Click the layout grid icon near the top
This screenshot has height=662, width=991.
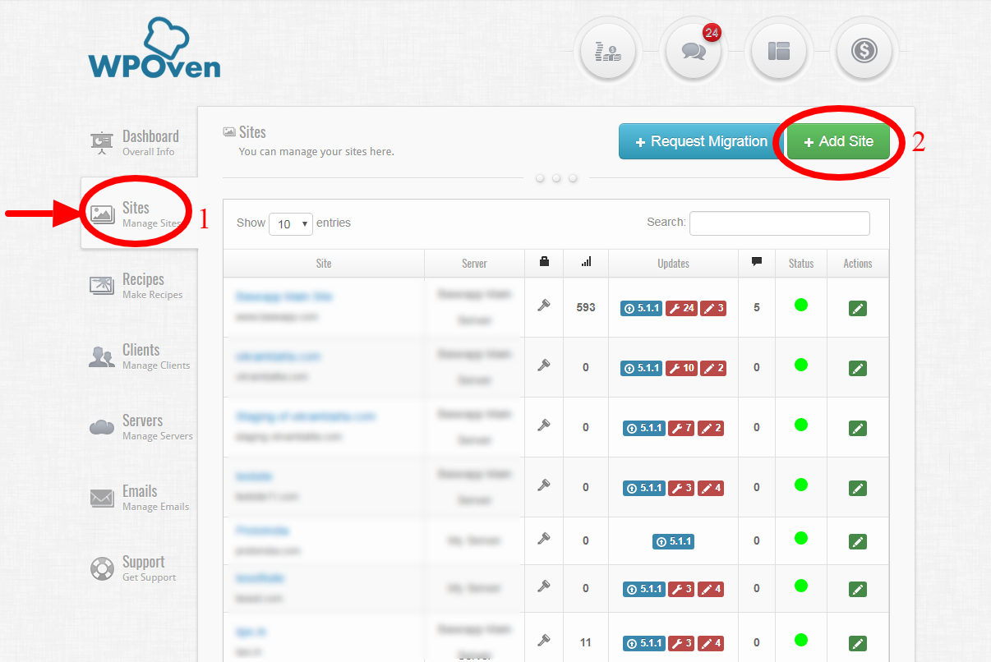(779, 51)
